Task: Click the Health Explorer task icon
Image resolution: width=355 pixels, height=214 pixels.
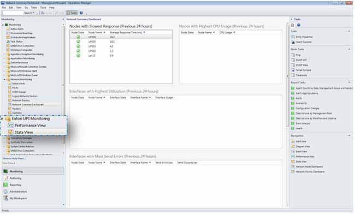Action: point(293,42)
